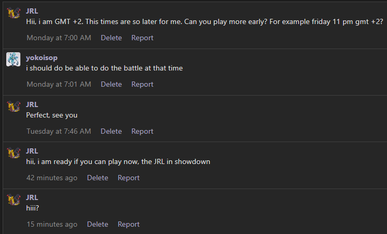Delete yokoisop's Monday 7:01 AM message

coord(111,85)
